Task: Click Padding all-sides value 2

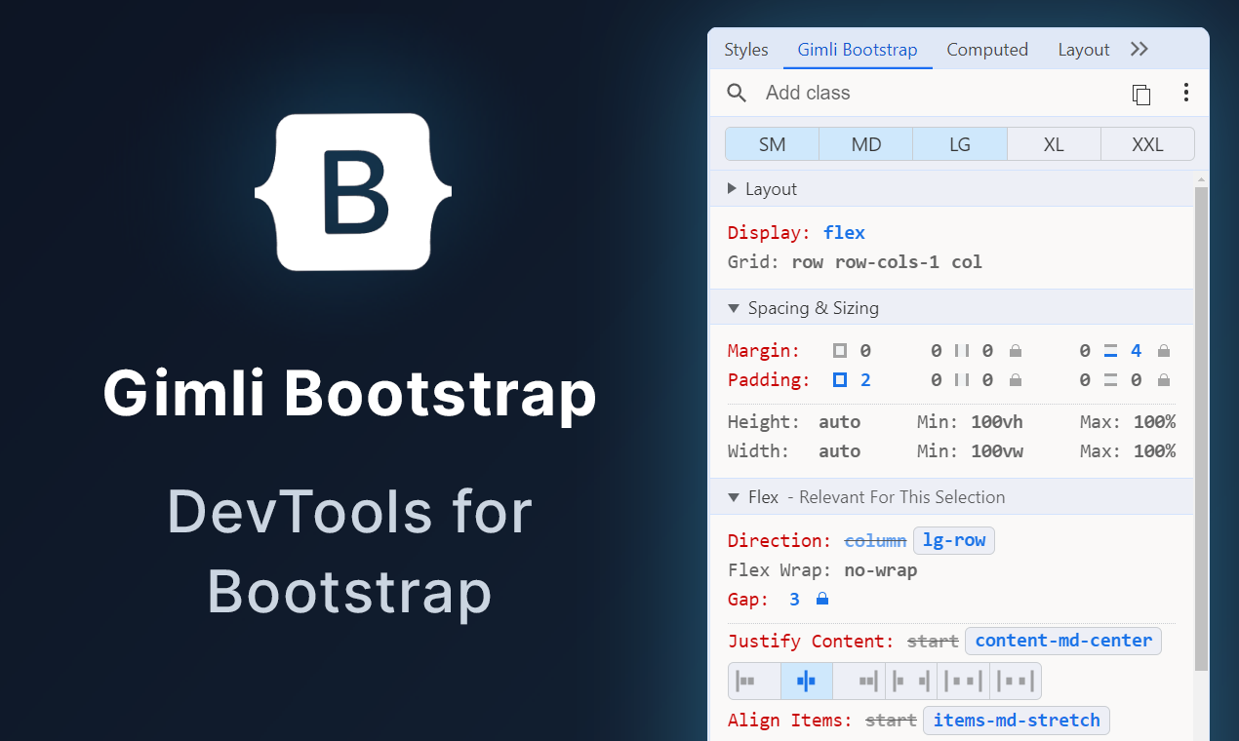Action: 865,380
